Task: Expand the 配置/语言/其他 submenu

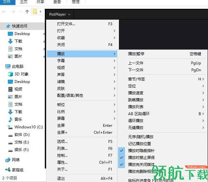Action: pos(82,96)
